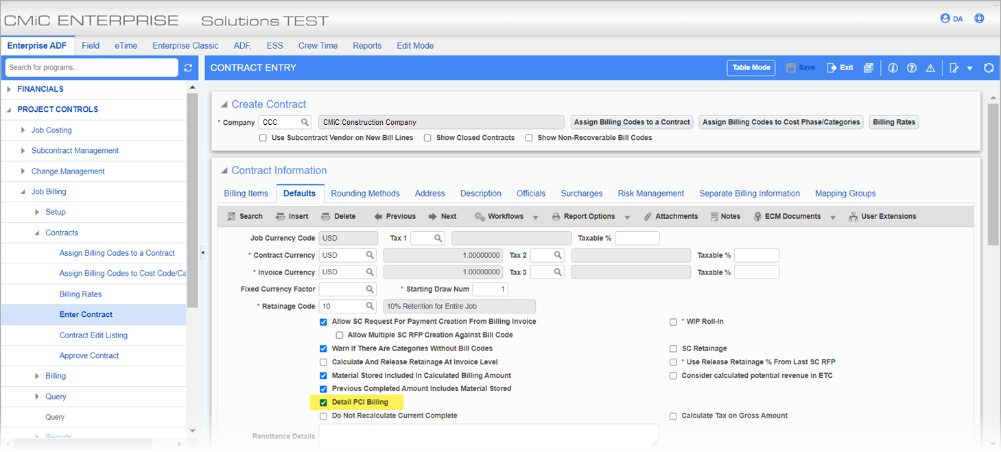This screenshot has width=1001, height=452.
Task: Toggle Use Subcontract Vendor on New Bill Lines
Action: point(263,138)
